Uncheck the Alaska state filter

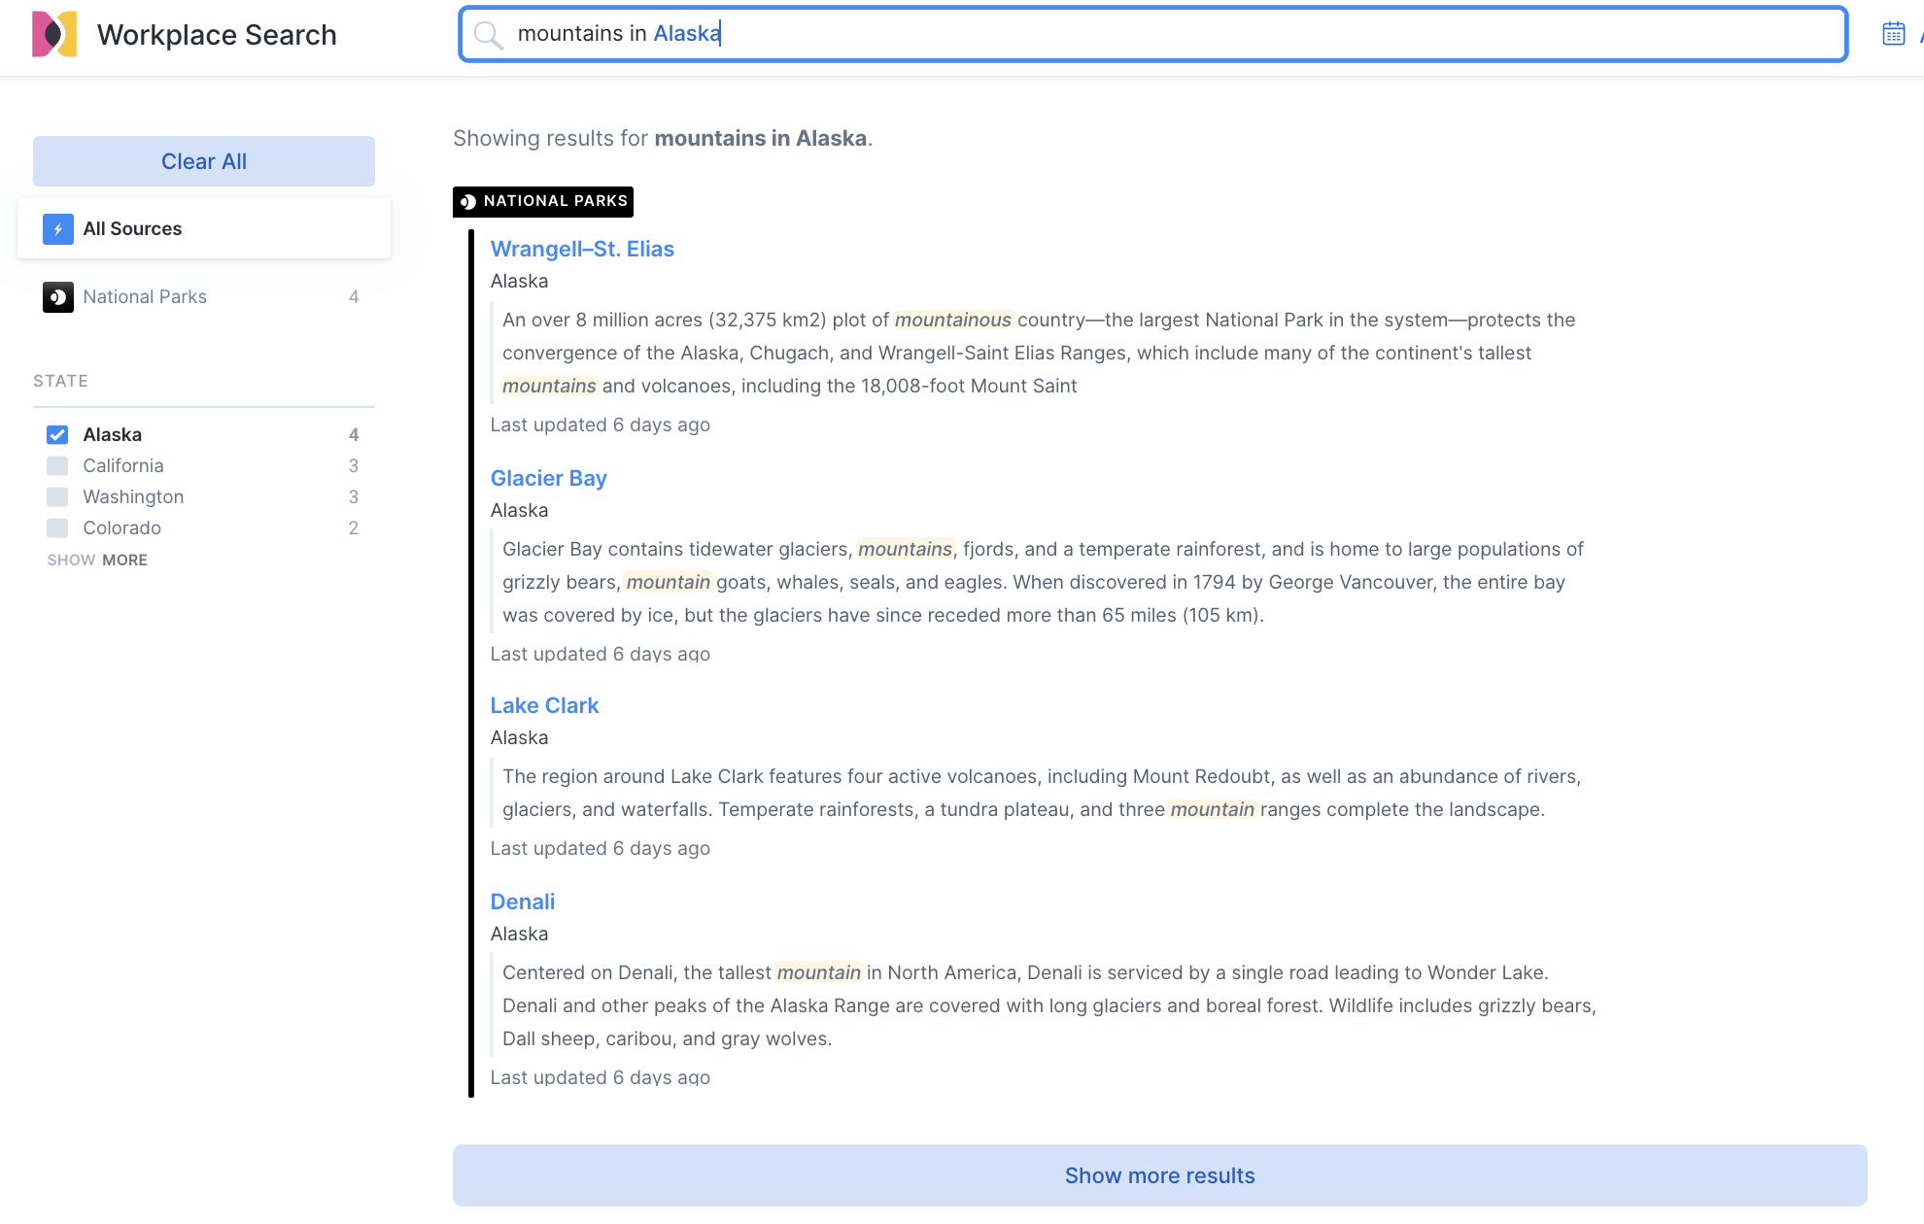coord(57,435)
